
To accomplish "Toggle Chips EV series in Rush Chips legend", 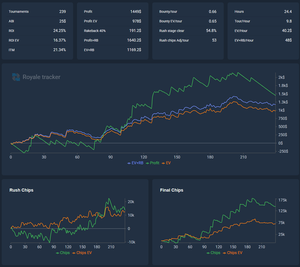I will [x=82, y=253].
